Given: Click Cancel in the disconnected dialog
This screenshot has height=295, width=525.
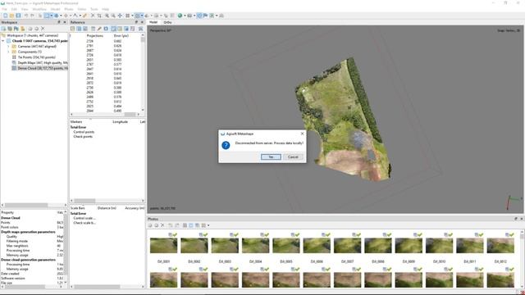Looking at the screenshot, I should coord(293,157).
